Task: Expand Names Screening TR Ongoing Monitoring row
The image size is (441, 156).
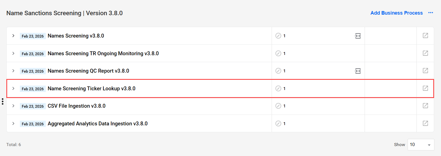Action: 13,53
